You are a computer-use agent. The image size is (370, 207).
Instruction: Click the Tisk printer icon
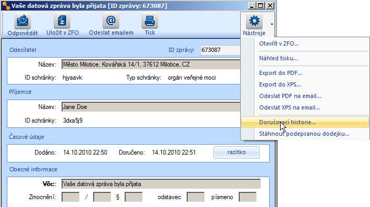(x=150, y=21)
